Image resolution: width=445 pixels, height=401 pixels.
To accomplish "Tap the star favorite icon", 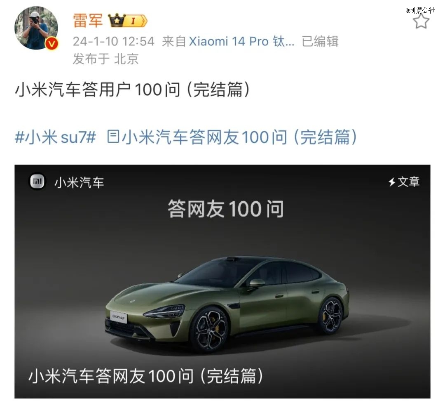I will click(x=421, y=21).
